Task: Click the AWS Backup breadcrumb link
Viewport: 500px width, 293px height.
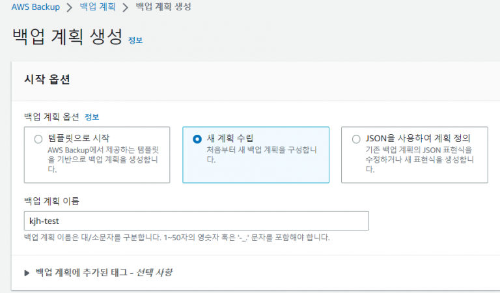Action: 36,7
